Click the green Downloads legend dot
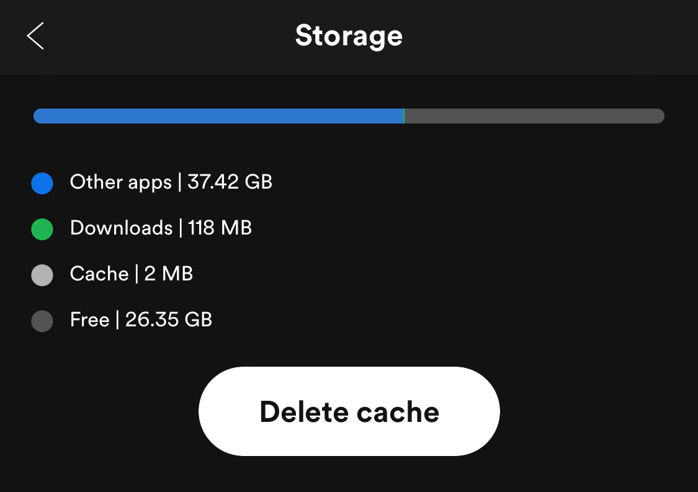The height and width of the screenshot is (492, 698). (x=42, y=229)
